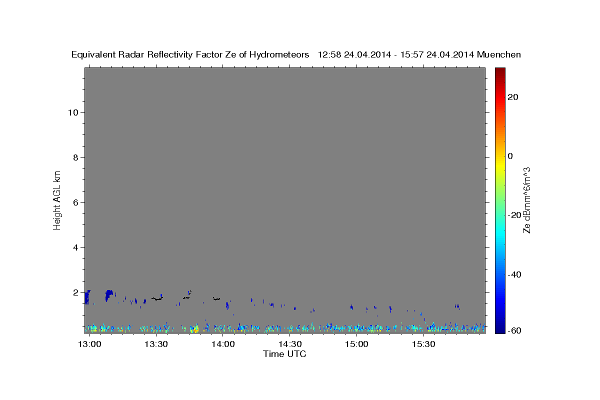Click the height tick label 8
The image size is (600, 400).
point(74,157)
